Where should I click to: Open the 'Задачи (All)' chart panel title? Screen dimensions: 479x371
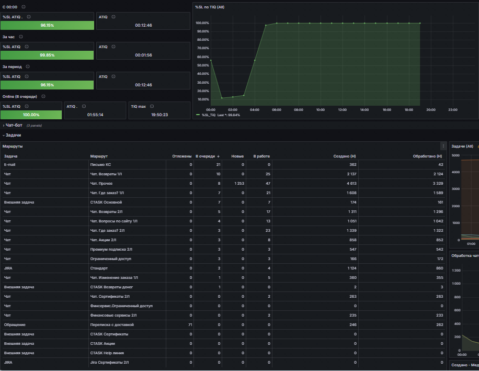coord(462,147)
